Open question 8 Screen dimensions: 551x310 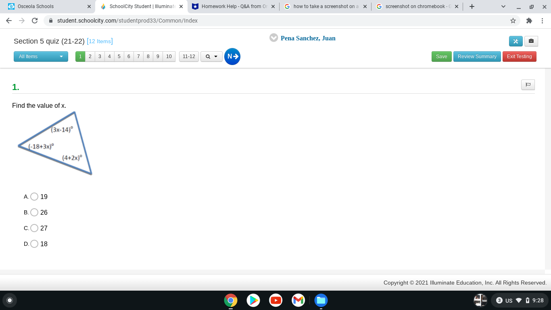[x=148, y=57]
